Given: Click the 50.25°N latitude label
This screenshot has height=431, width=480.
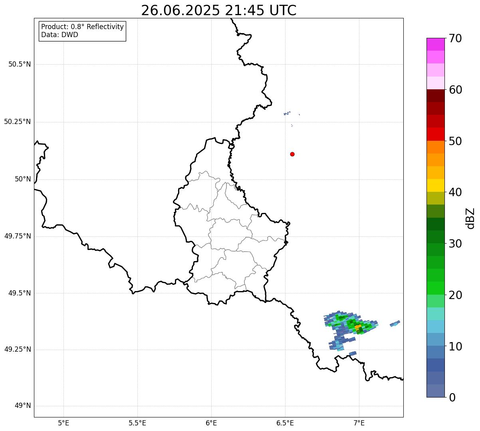Looking at the screenshot, I should [18, 122].
